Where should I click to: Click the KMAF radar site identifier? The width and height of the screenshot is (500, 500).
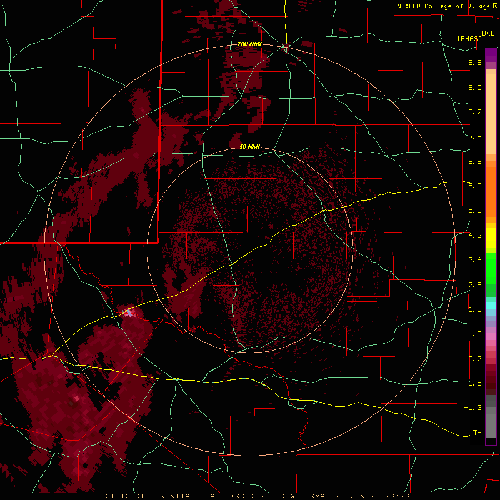(321, 496)
